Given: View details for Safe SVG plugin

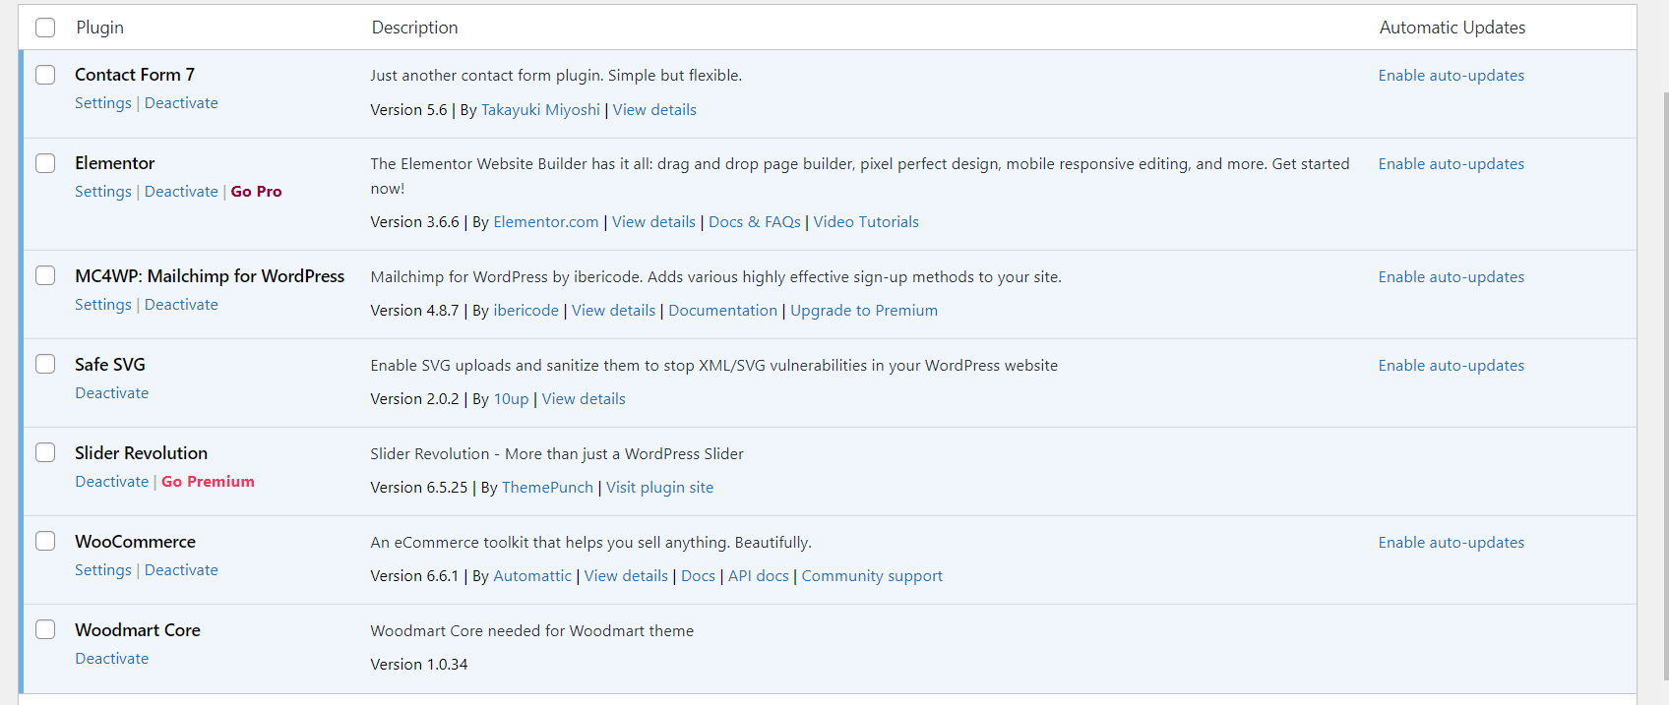Looking at the screenshot, I should pyautogui.click(x=584, y=399).
